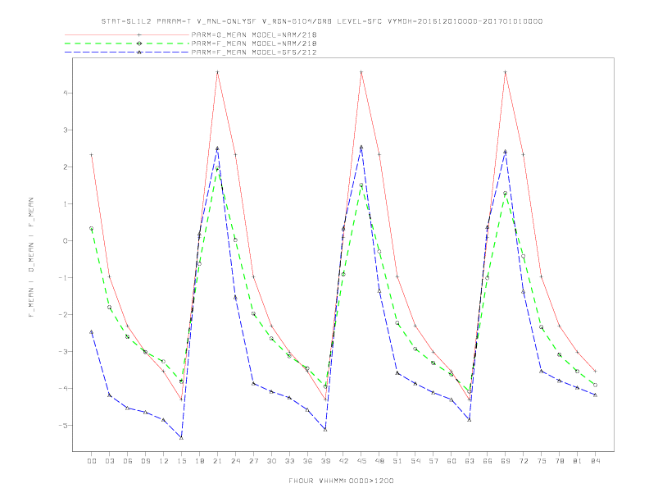
Task: Click x-axis tick label 00
Action: pos(92,461)
